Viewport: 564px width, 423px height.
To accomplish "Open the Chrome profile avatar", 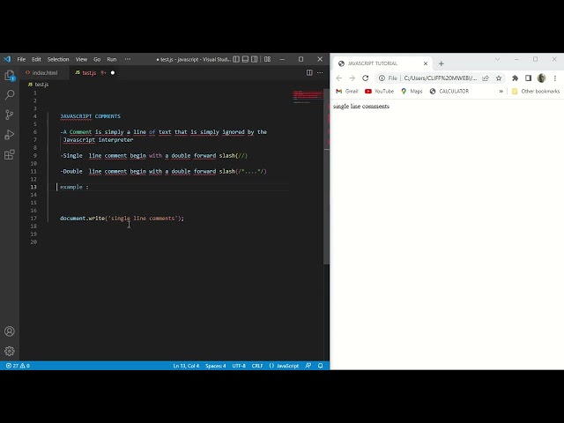I will click(x=542, y=78).
